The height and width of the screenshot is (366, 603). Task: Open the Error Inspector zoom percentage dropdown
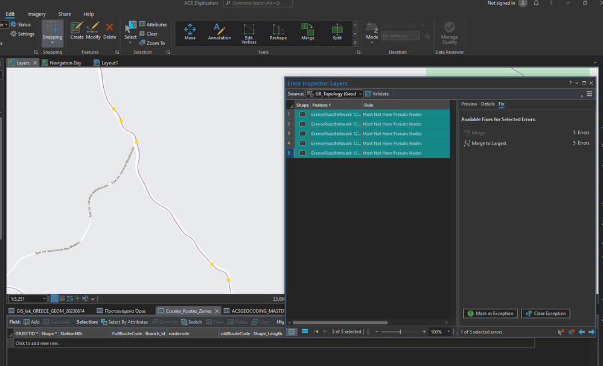coord(448,332)
